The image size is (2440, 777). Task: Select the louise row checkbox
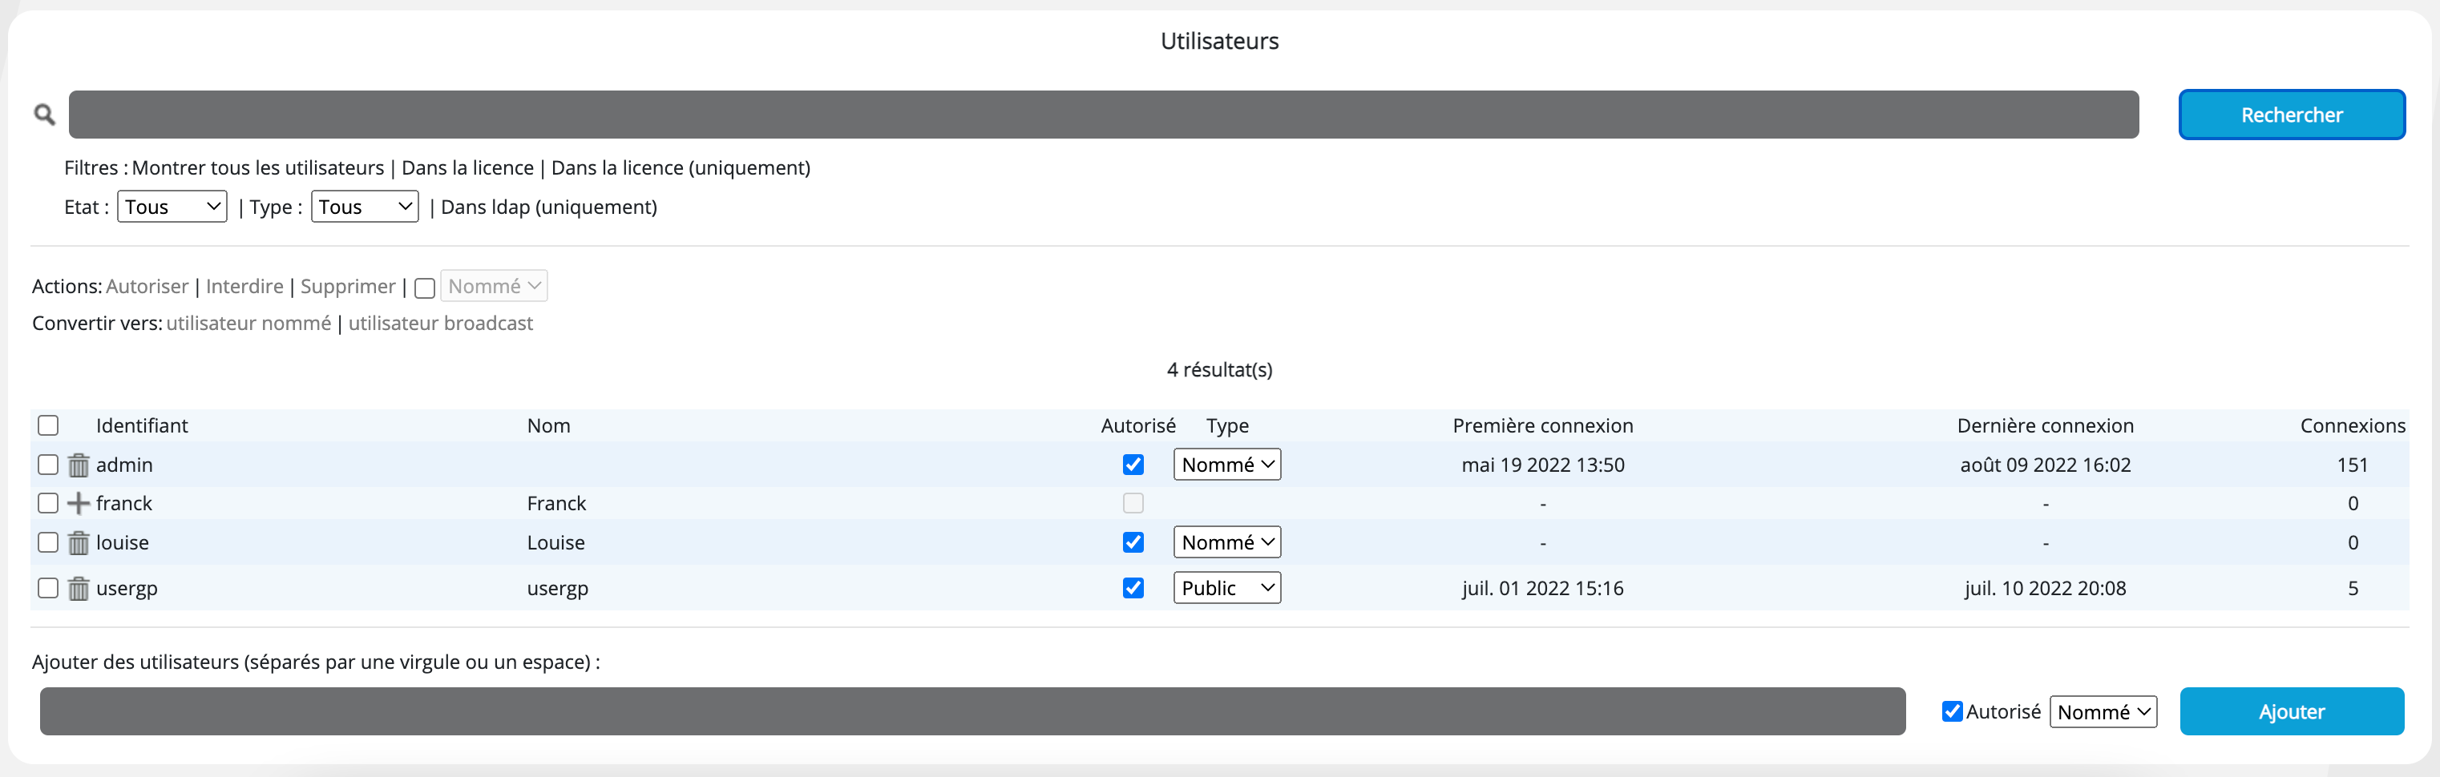click(x=48, y=542)
